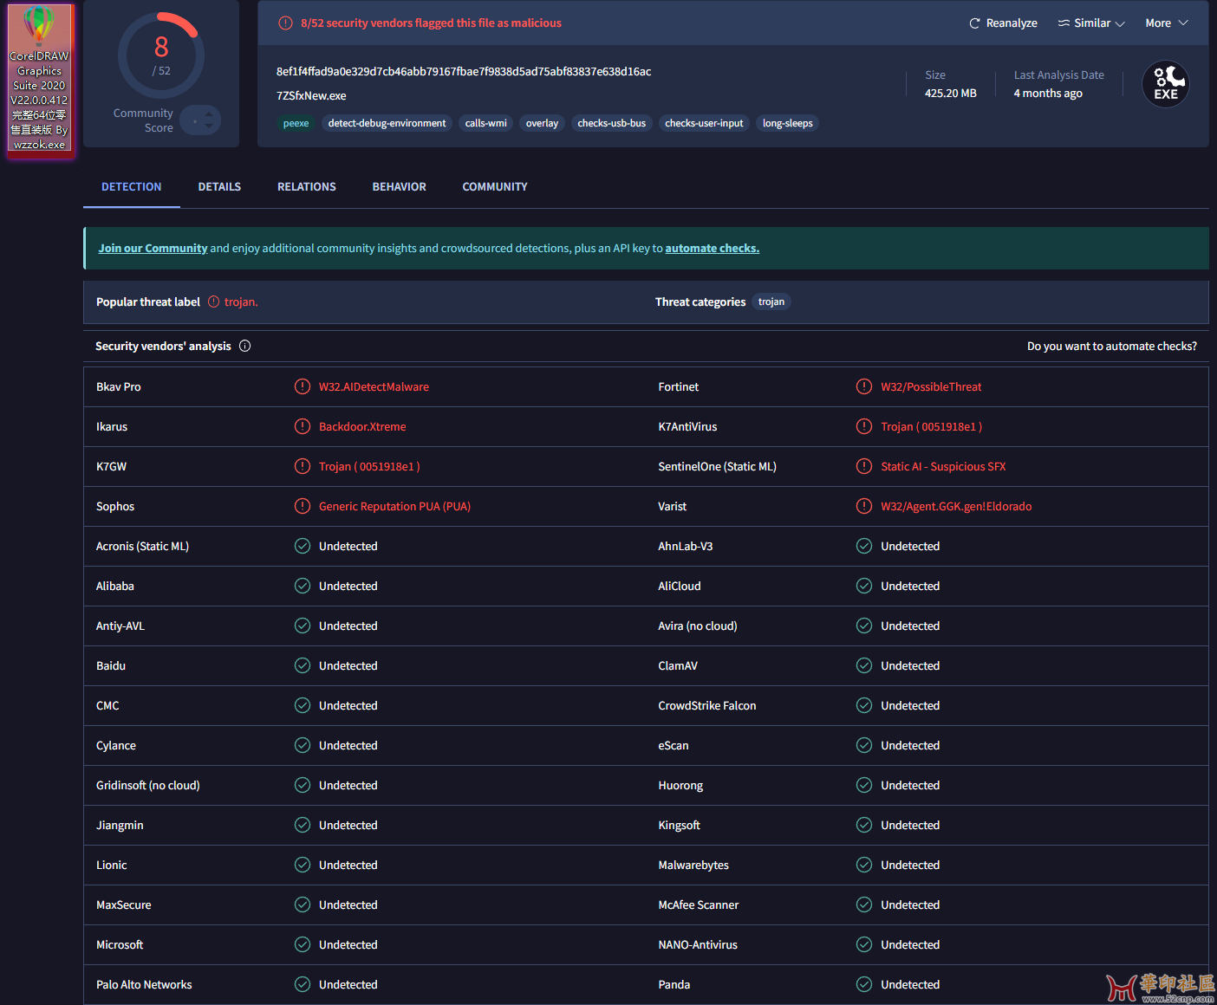Click the 7ZSfxNew.exe file name
This screenshot has height=1005, width=1217.
point(311,95)
